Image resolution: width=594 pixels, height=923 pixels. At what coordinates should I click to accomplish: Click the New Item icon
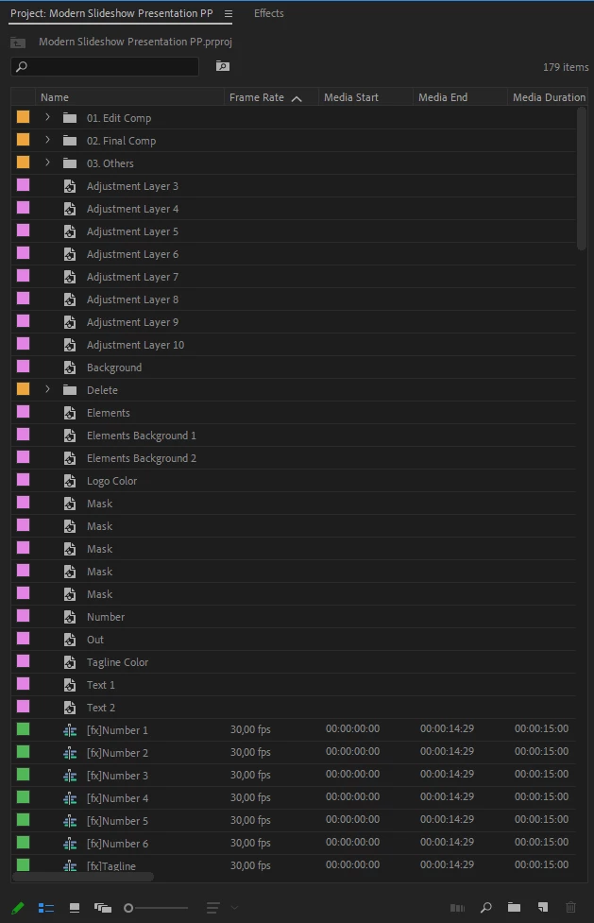click(x=543, y=907)
